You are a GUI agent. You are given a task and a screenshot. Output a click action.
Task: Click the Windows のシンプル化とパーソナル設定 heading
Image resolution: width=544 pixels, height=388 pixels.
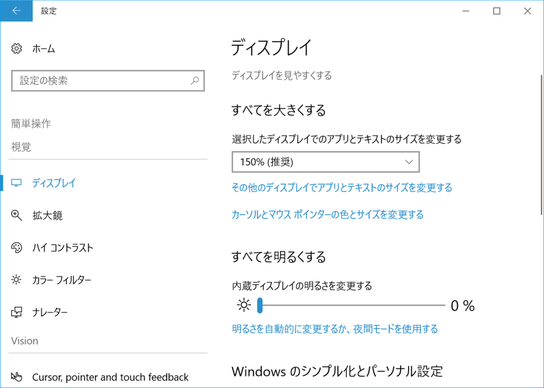(337, 372)
